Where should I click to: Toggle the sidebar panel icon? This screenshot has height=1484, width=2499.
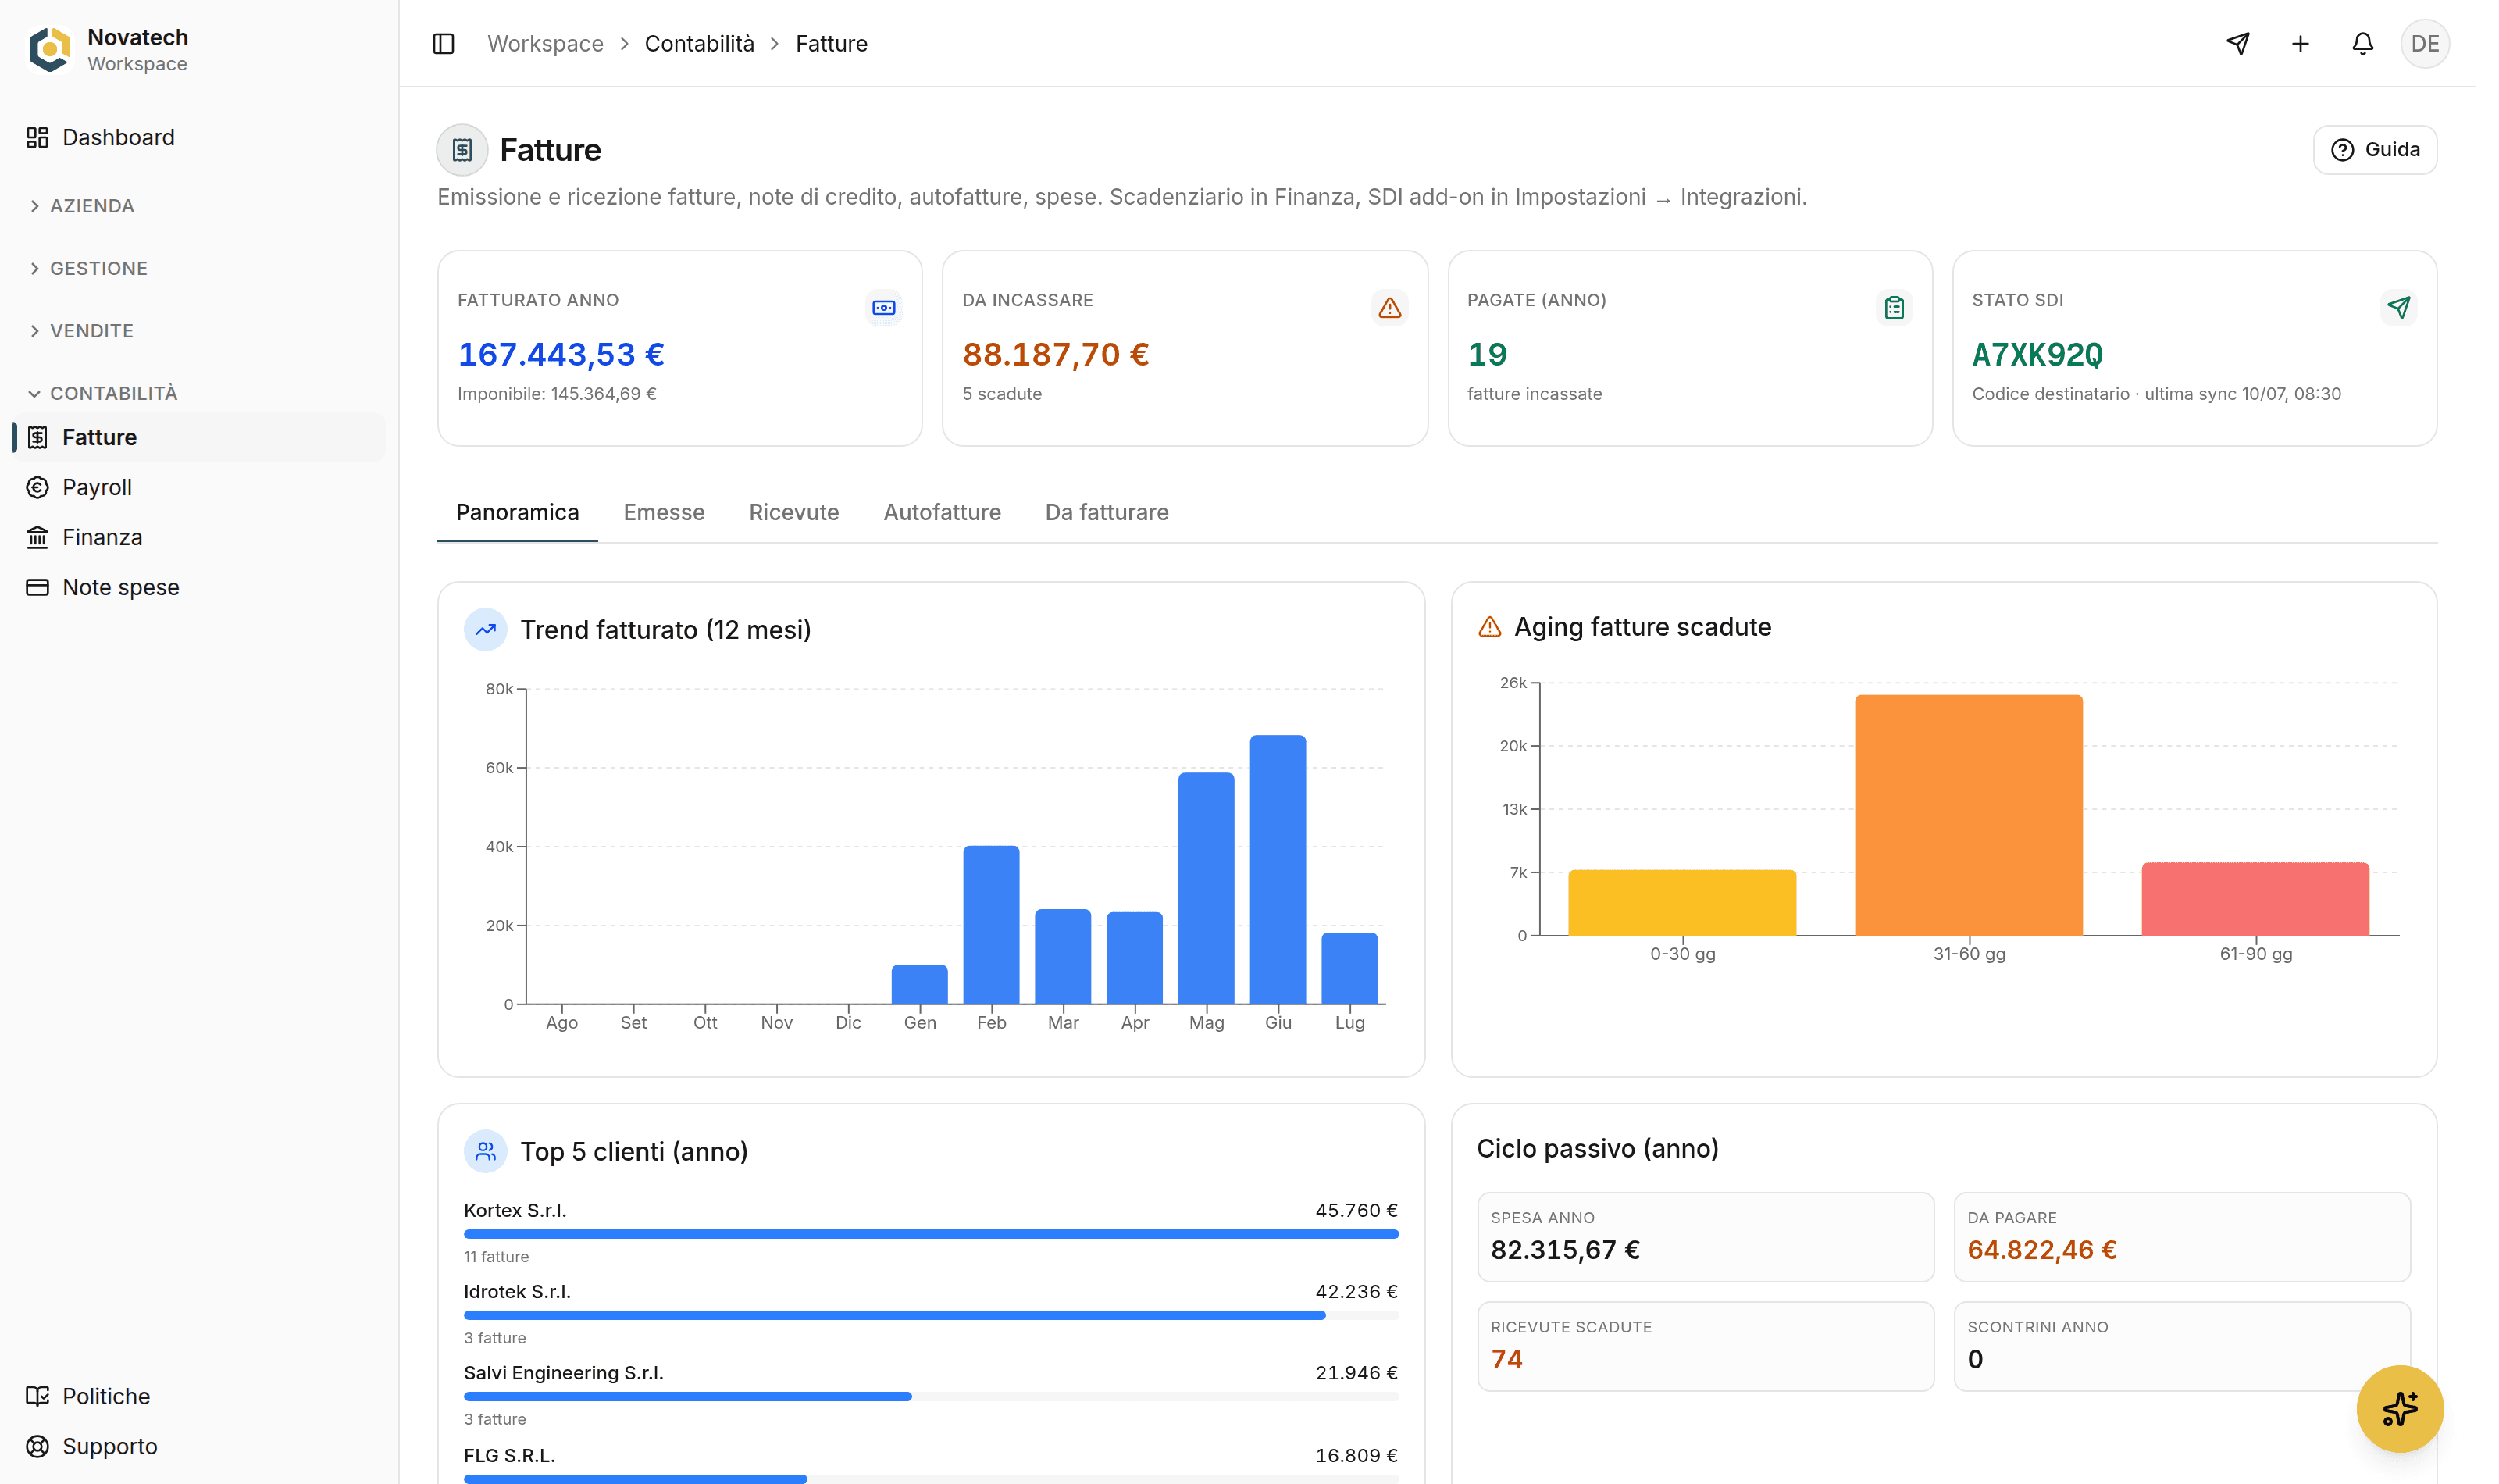tap(444, 44)
